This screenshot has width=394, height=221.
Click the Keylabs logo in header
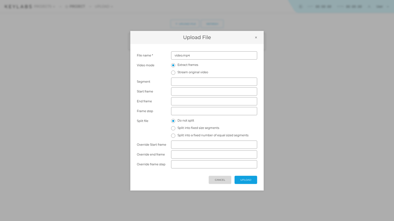18,6
